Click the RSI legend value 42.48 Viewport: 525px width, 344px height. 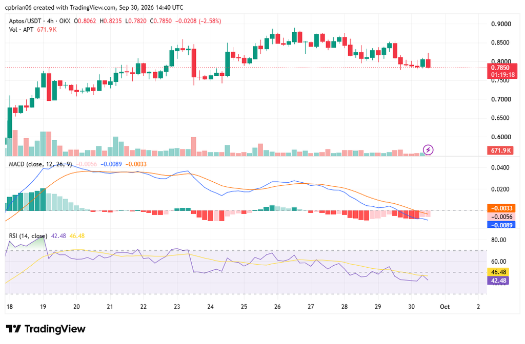pos(58,236)
